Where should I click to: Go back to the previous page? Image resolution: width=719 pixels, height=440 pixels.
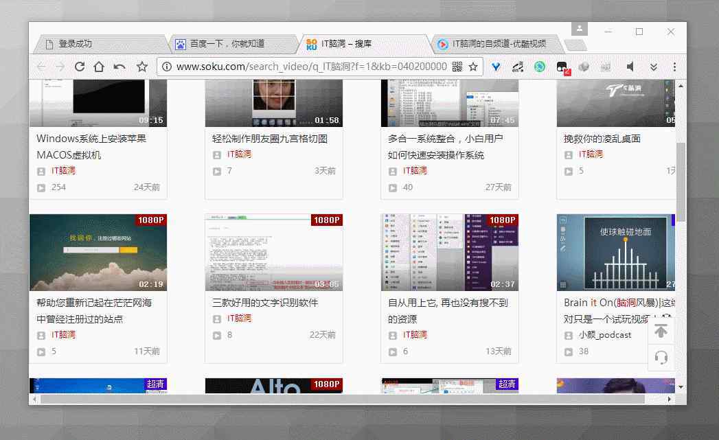coord(41,67)
